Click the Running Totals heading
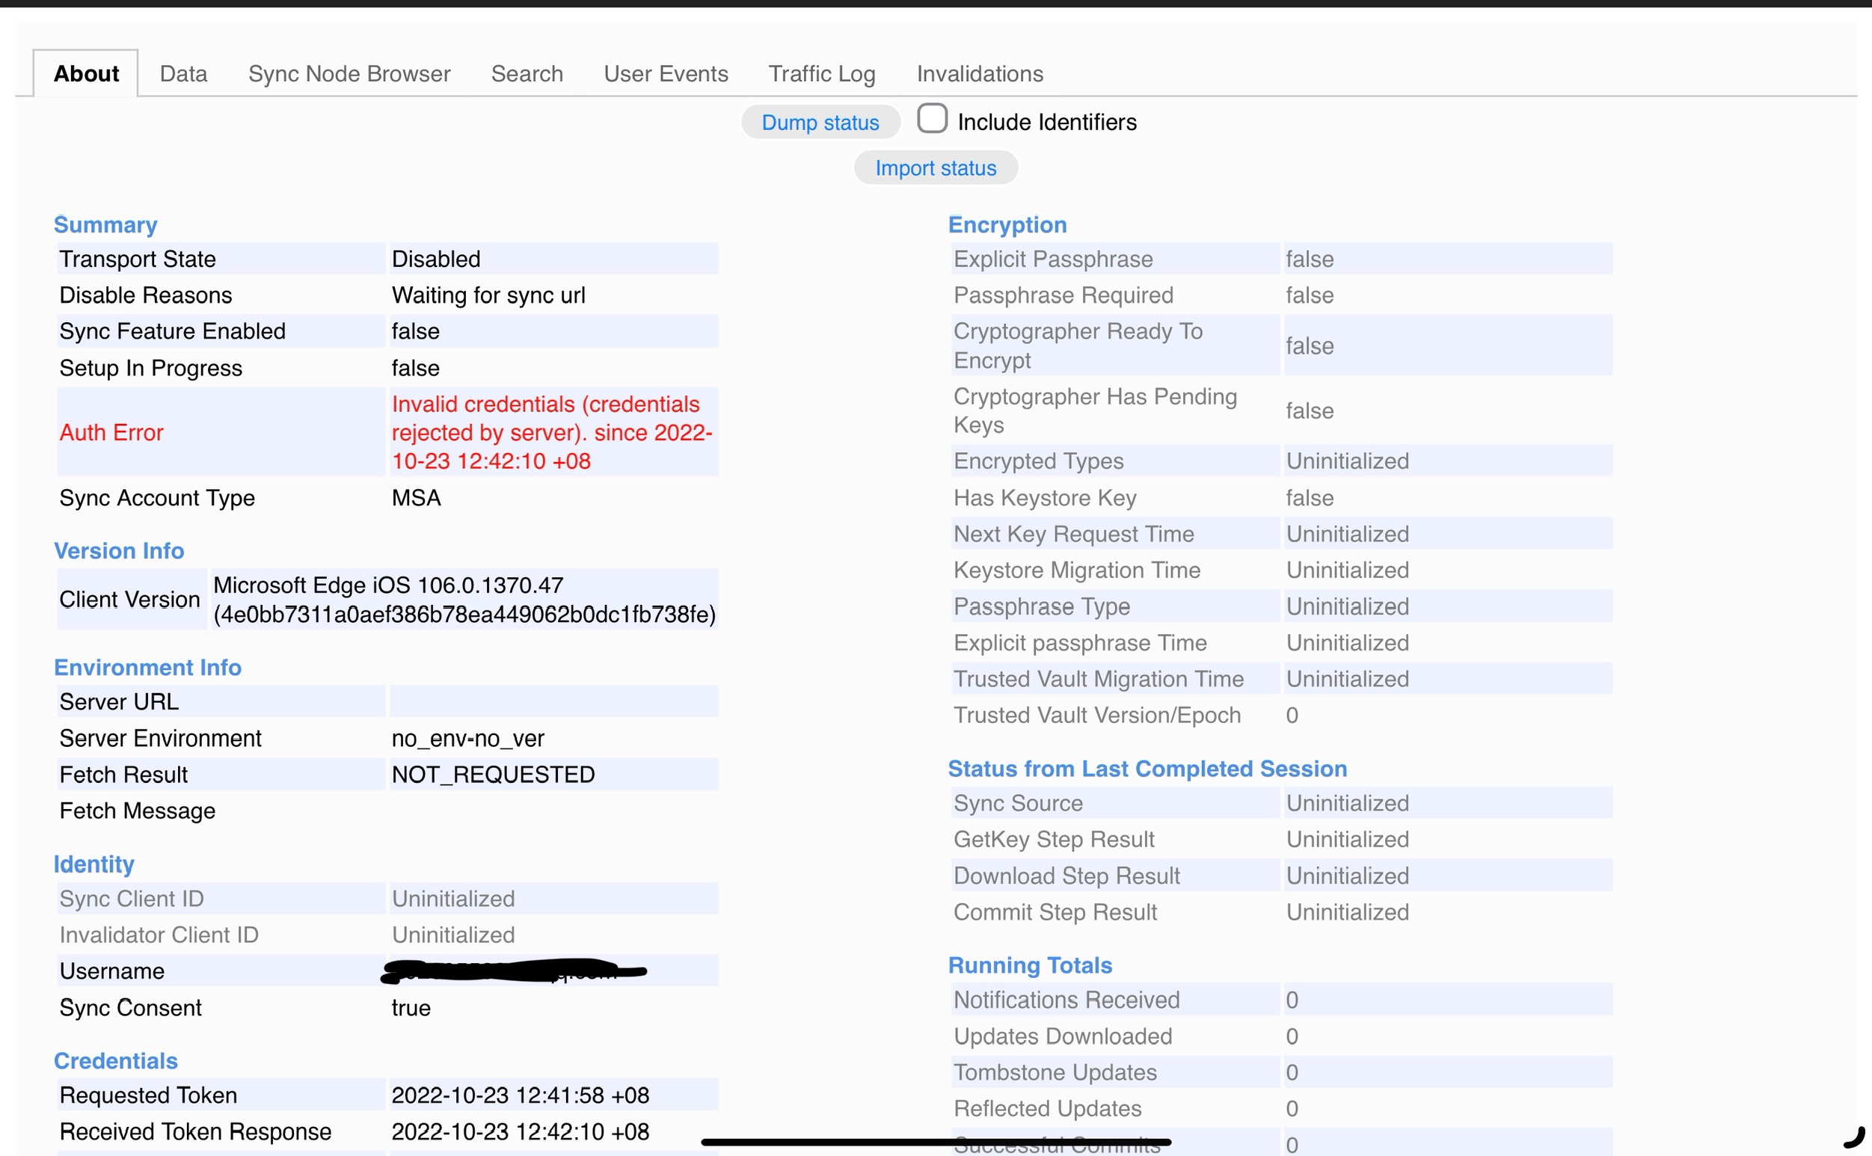This screenshot has width=1872, height=1156. [1029, 965]
